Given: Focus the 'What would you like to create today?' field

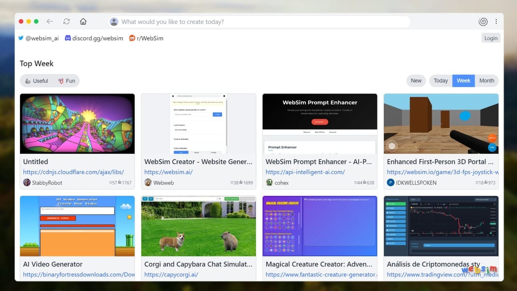Looking at the screenshot, I should point(260,22).
